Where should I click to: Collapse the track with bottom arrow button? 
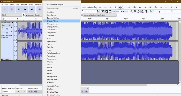coord(2,59)
